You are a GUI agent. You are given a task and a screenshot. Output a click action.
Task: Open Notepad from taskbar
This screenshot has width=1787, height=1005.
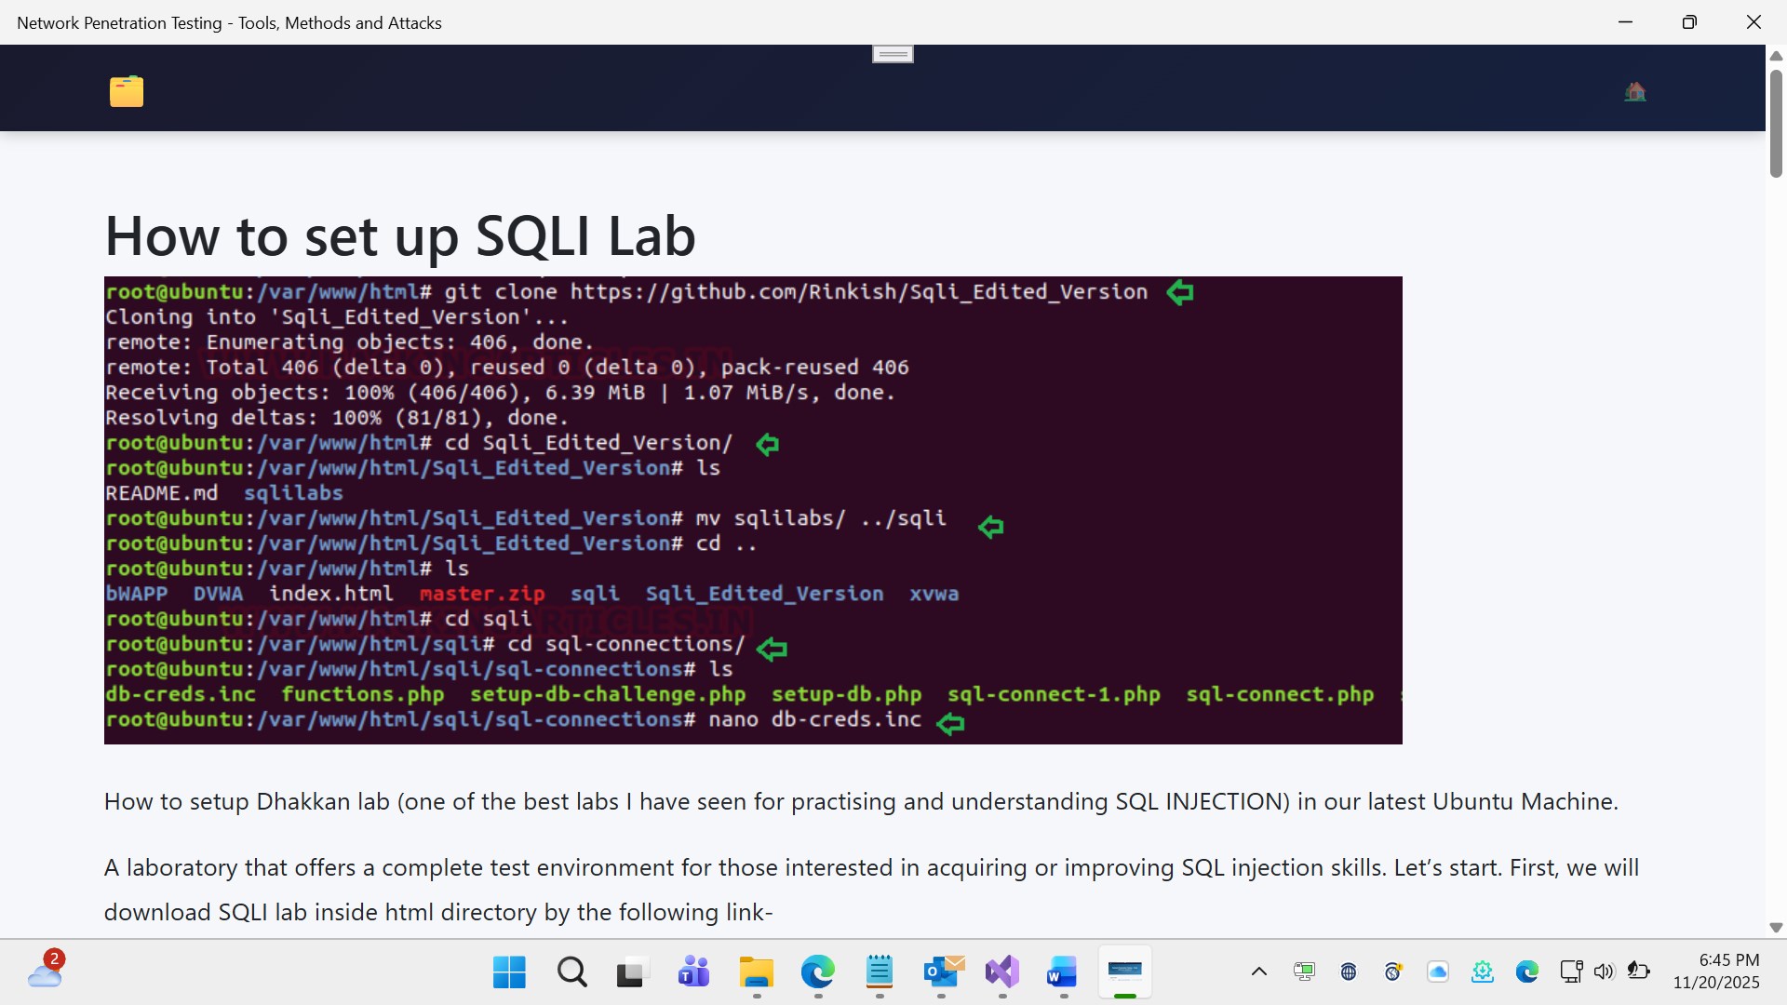point(880,972)
